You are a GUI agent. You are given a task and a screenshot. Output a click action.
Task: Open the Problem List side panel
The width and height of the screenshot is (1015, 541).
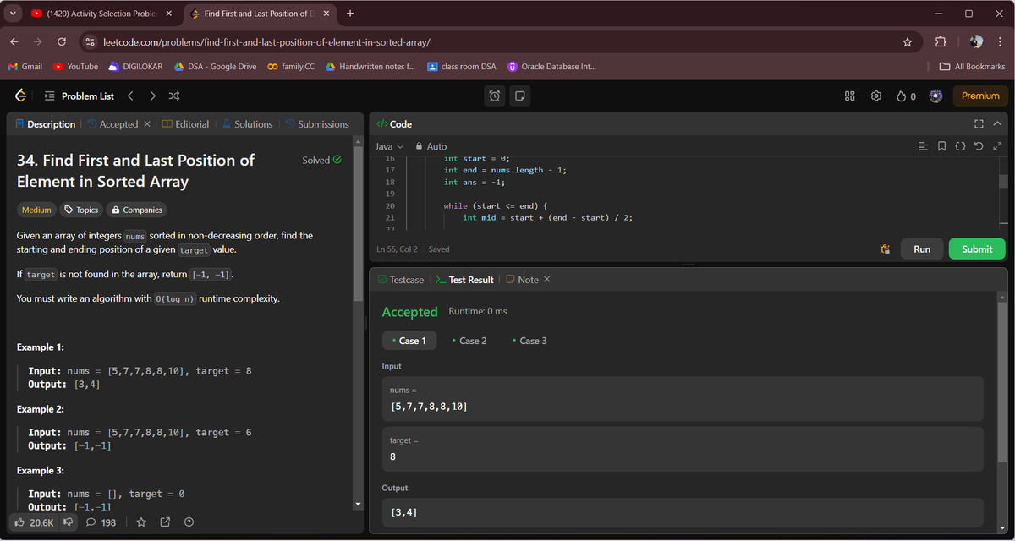pyautogui.click(x=79, y=96)
